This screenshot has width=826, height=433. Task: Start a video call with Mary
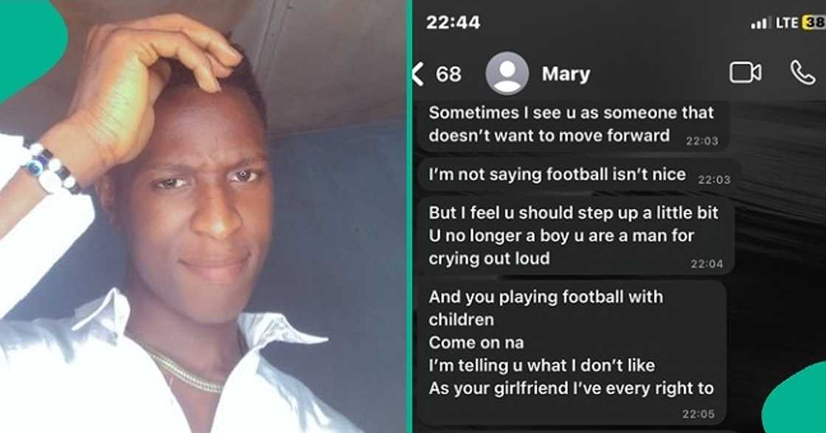(746, 73)
